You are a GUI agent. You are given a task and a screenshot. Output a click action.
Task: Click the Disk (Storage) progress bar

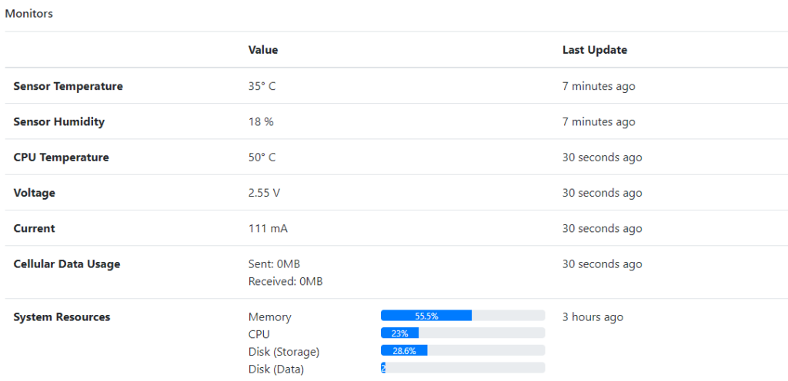[x=462, y=350]
